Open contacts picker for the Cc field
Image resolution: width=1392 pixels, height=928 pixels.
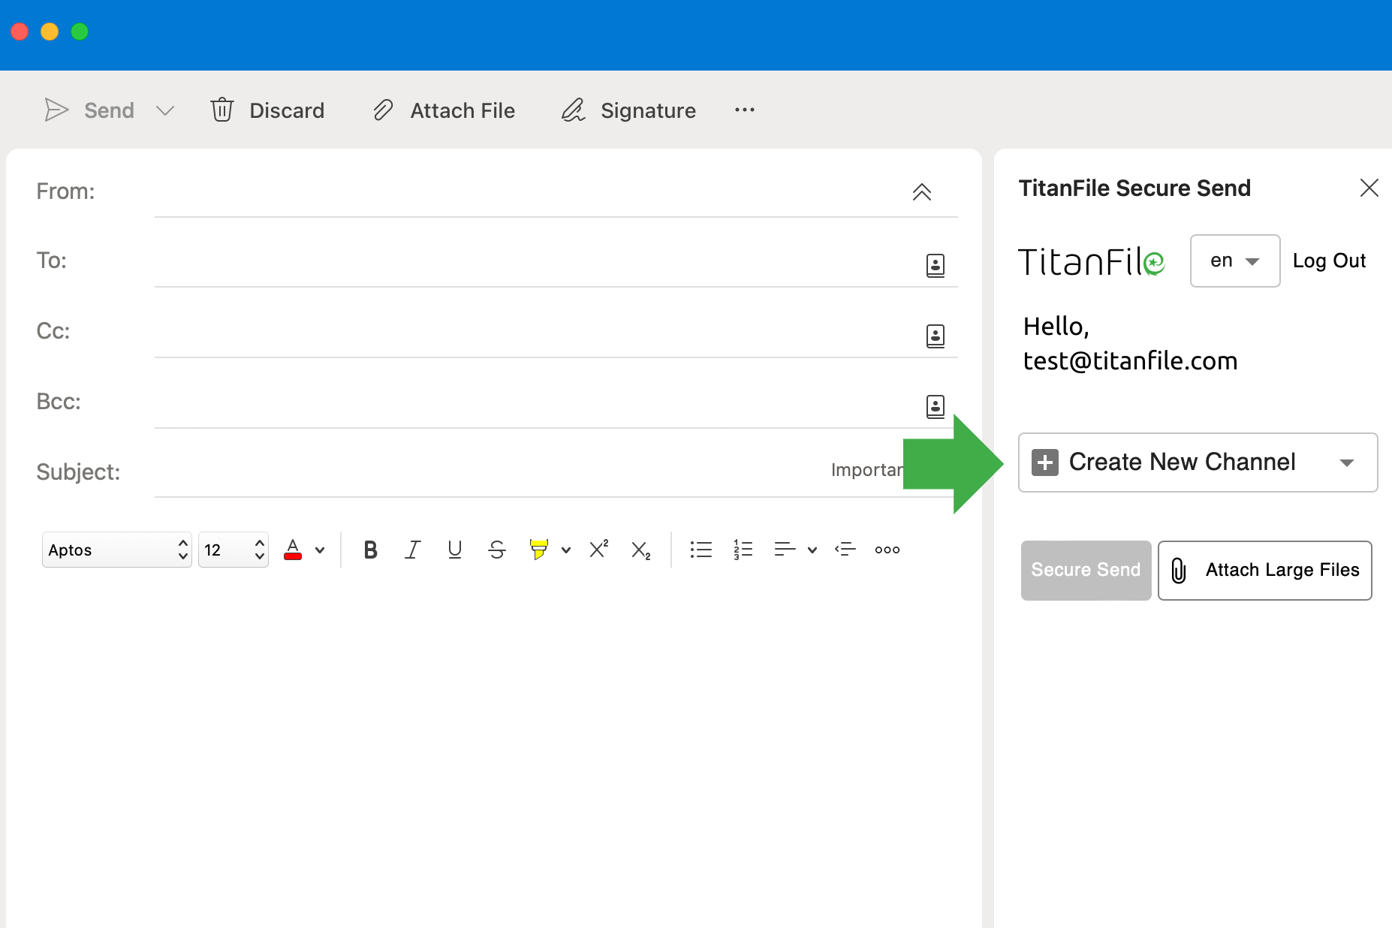(936, 336)
